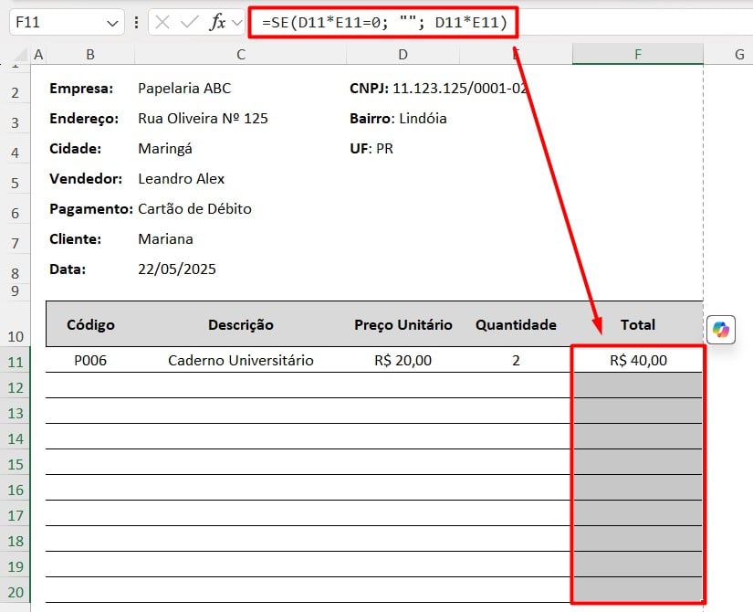Click the cell 'Cartão de Débito'
Screen dimensions: 753x612
(194, 208)
